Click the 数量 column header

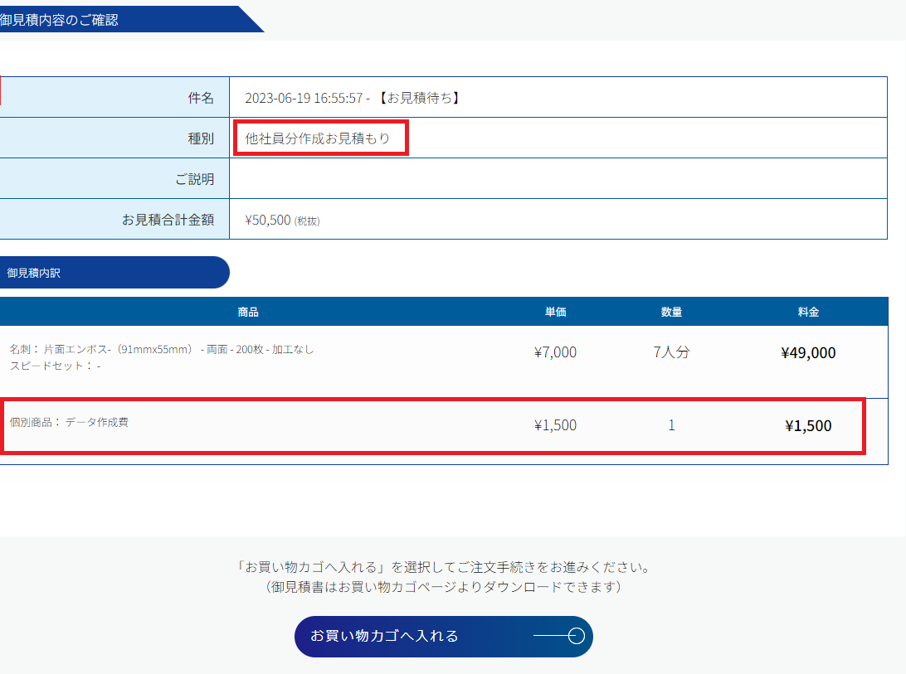click(x=671, y=313)
